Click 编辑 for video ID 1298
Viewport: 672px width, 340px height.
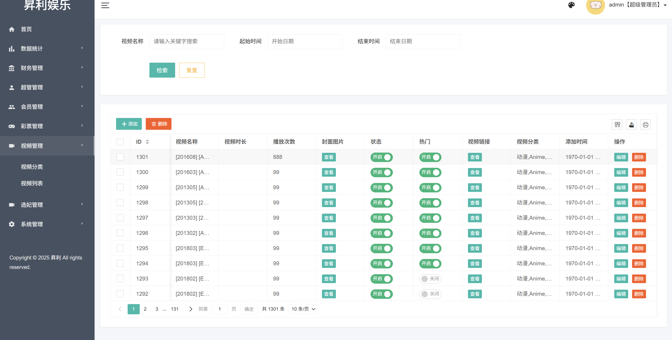tap(621, 203)
